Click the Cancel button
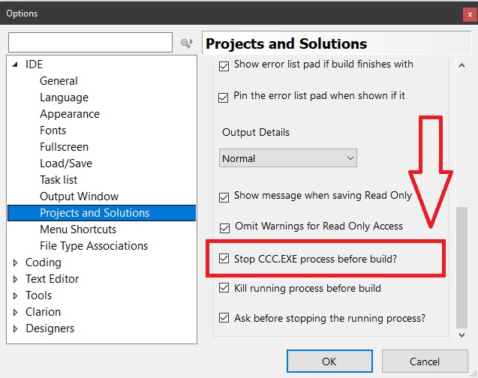Image resolution: width=478 pixels, height=378 pixels. pos(425,361)
